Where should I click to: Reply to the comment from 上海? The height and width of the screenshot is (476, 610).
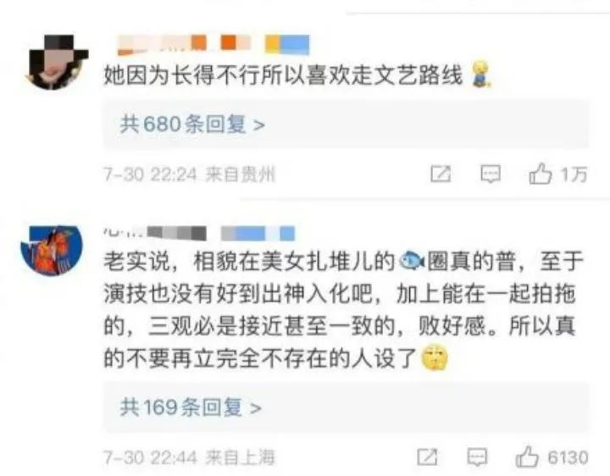click(x=477, y=457)
